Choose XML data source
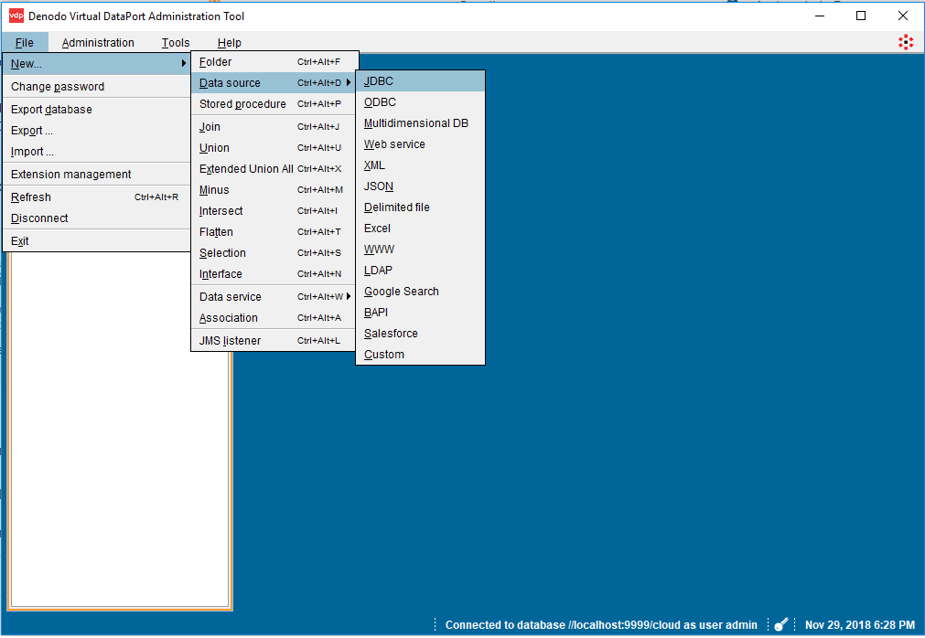925x638 pixels. click(421, 165)
